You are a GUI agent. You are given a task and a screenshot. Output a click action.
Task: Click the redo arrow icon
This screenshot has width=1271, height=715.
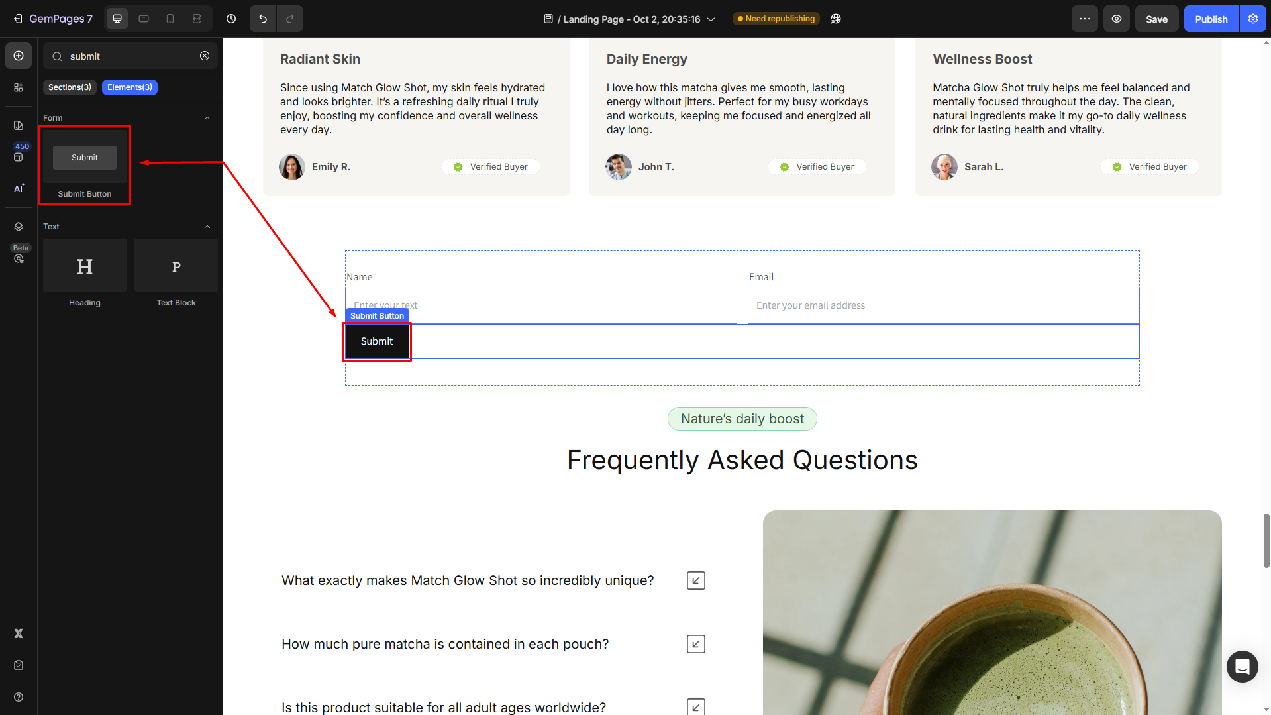tap(290, 19)
